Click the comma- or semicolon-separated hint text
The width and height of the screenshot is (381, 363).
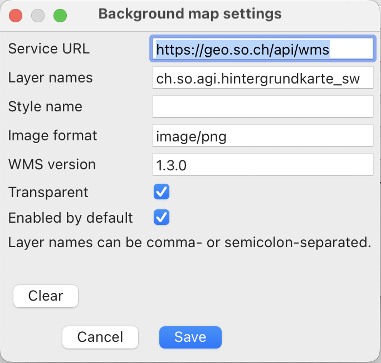pyautogui.click(x=189, y=243)
